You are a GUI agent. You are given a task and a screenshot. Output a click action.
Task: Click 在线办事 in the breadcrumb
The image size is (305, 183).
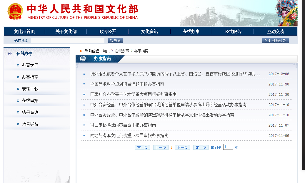pyautogui.click(x=122, y=51)
